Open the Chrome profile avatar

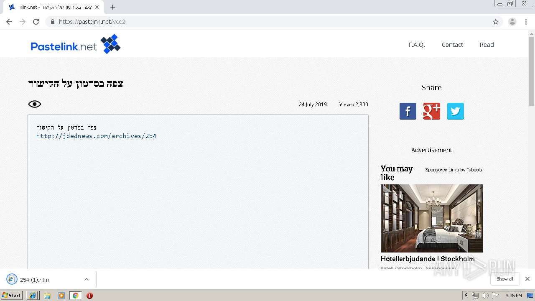pyautogui.click(x=512, y=22)
